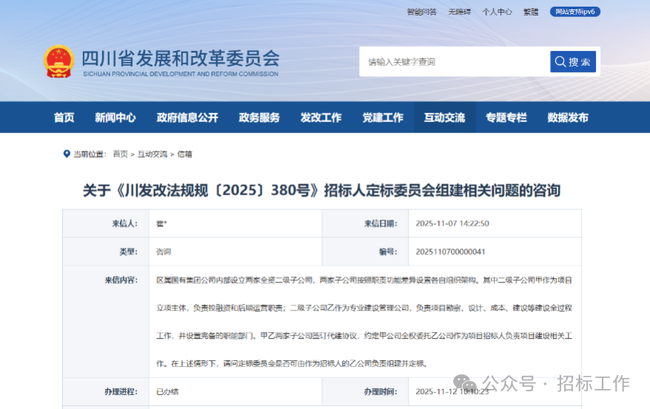Go to 个人中心 user center
The width and height of the screenshot is (650, 409).
[497, 12]
